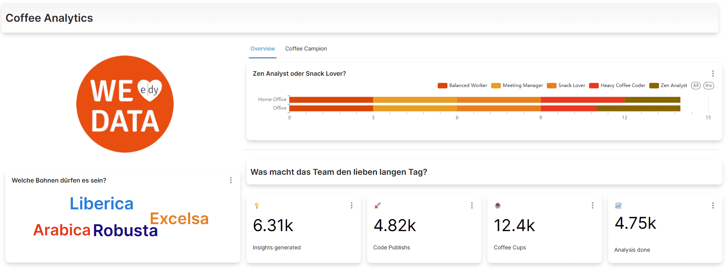Image resolution: width=727 pixels, height=268 pixels.
Task: Select the Overview tab
Action: click(x=262, y=49)
